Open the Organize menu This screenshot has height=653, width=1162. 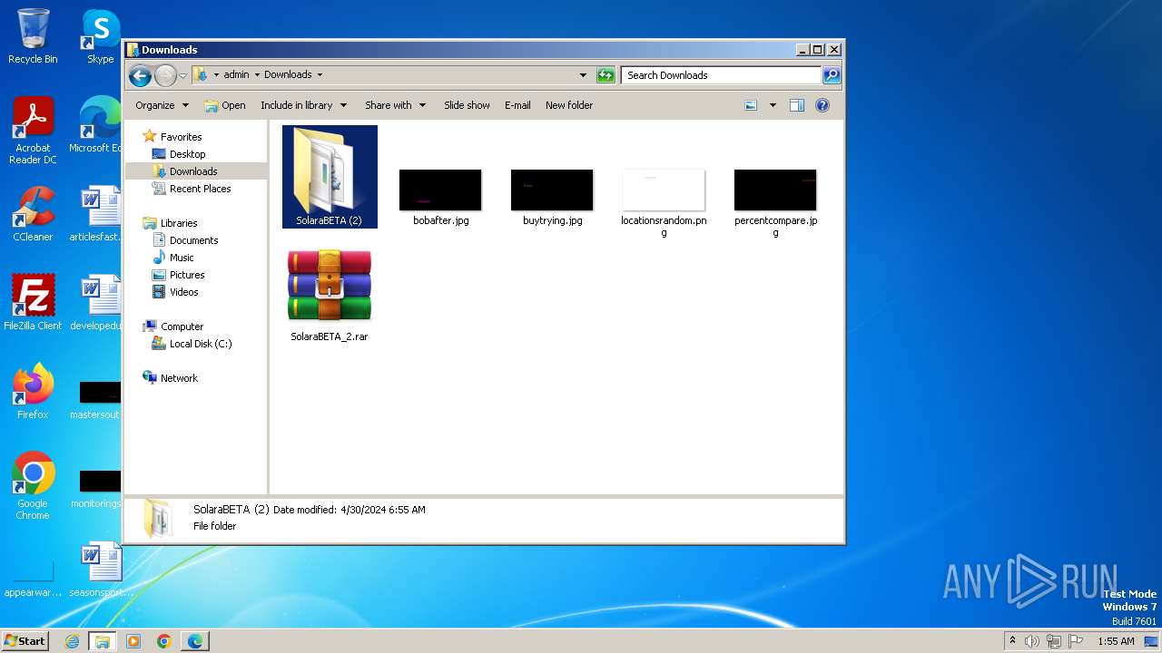click(x=162, y=105)
